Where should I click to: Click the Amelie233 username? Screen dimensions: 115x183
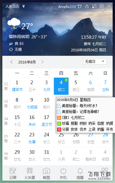[x=67, y=6]
